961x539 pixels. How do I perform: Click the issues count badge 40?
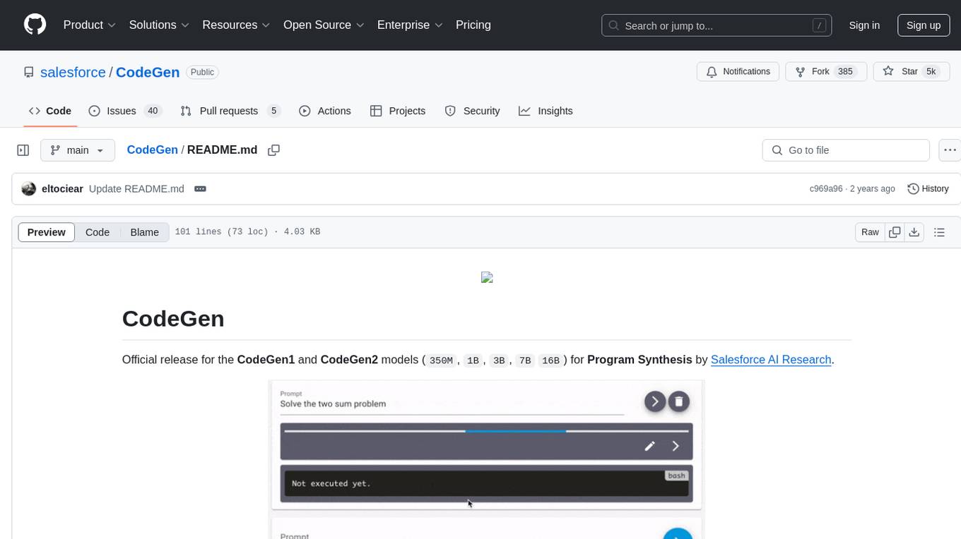pyautogui.click(x=152, y=111)
